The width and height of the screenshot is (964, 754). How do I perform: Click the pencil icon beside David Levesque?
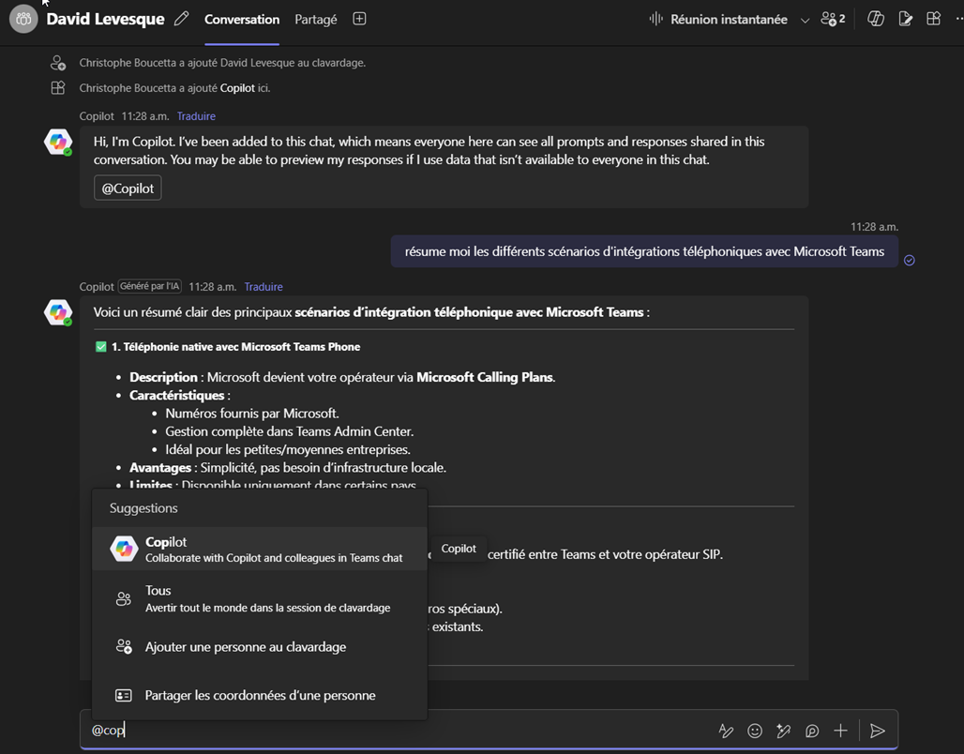click(181, 19)
